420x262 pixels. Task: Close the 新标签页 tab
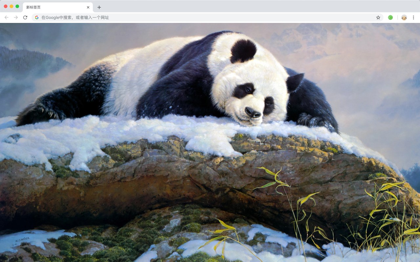click(88, 7)
